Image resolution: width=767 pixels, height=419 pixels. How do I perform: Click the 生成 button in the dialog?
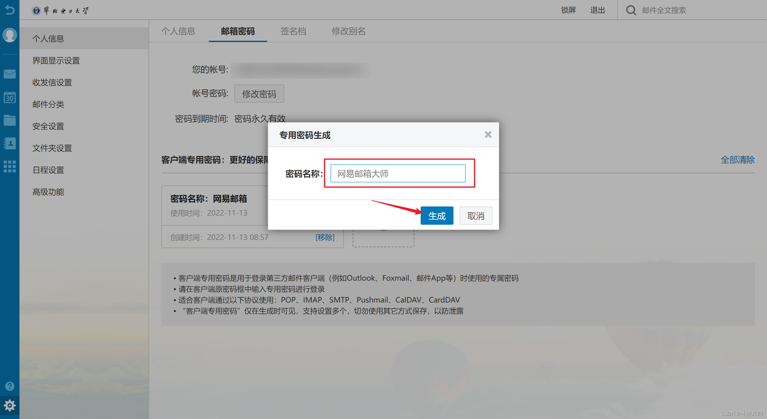pos(436,215)
